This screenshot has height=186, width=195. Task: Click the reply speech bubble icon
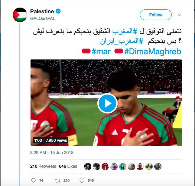tap(33, 181)
